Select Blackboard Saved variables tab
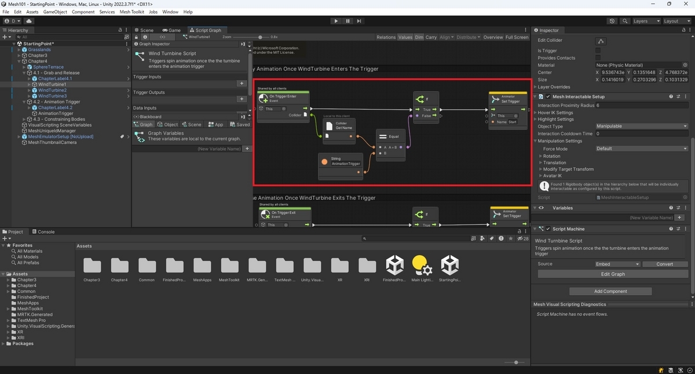 pyautogui.click(x=239, y=125)
